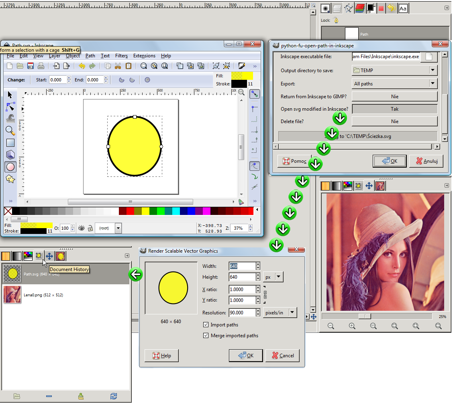Open GIMP top dock tab menu arrow

(447, 8)
